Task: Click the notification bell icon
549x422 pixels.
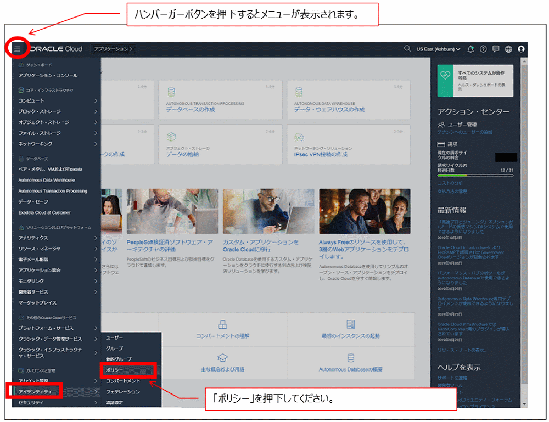Action: (x=470, y=49)
